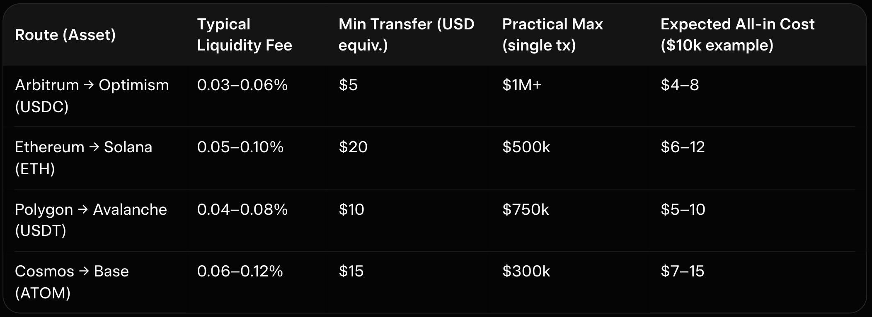Click the $7–15 all-in cost cell
The width and height of the screenshot is (872, 317).
(683, 271)
